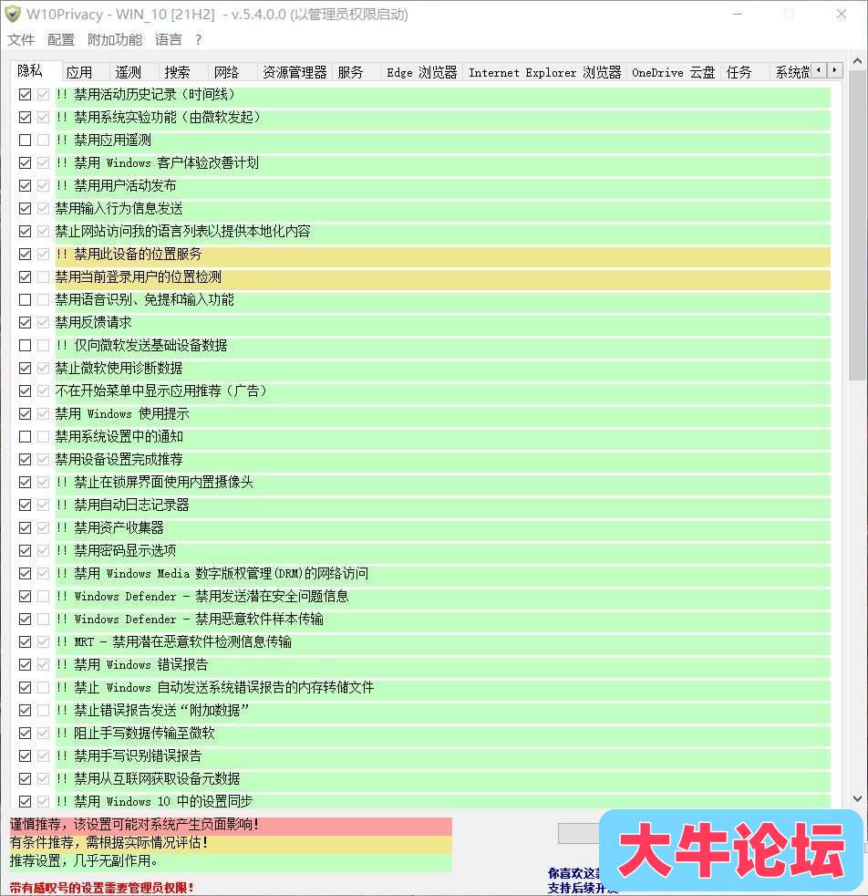Uncheck 禁用 Windows 10 中的设置同步
This screenshot has width=868, height=896.
click(x=26, y=802)
